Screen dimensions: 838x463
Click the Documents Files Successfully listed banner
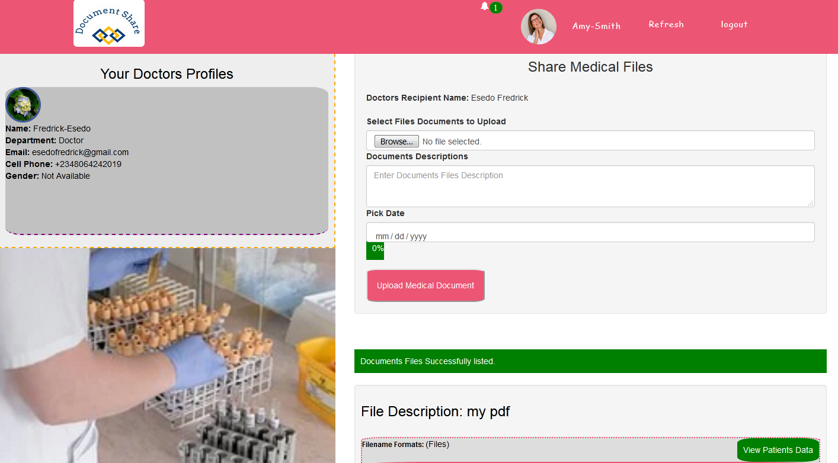pyautogui.click(x=590, y=361)
